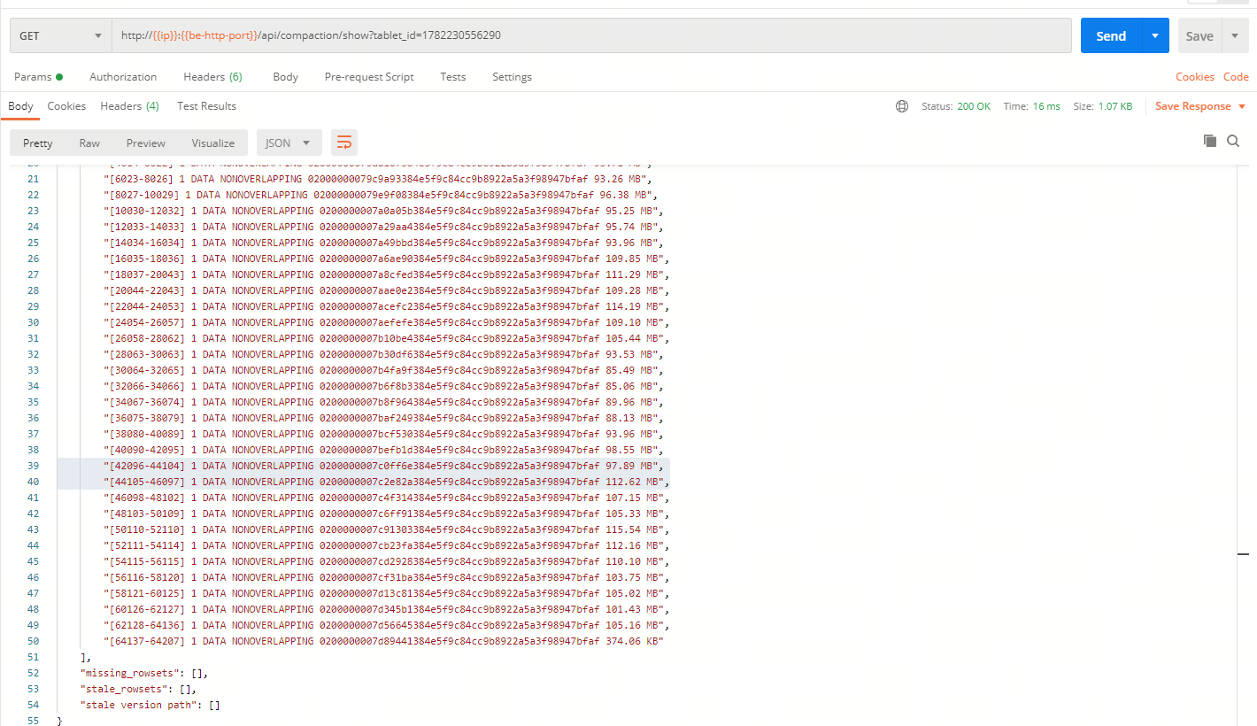Open search in response with magnifier icon
The height and width of the screenshot is (726, 1257).
point(1233,141)
